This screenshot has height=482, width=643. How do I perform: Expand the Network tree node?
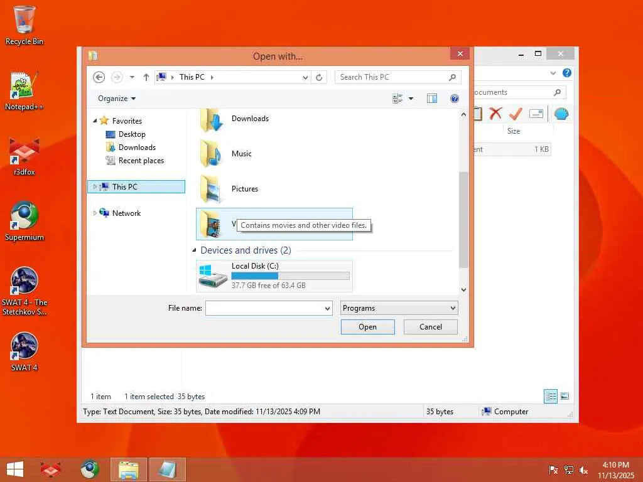coord(95,213)
